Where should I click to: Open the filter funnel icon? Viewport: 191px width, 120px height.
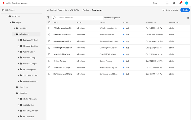48,18
